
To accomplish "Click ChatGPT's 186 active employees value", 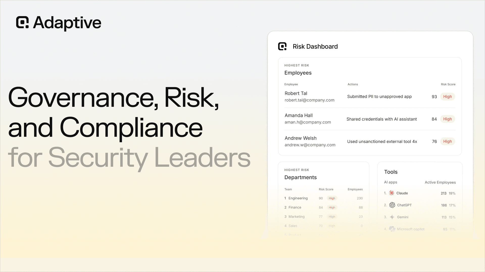I will tap(444, 206).
